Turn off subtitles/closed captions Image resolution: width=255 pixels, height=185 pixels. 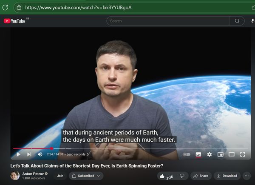pyautogui.click(x=198, y=154)
